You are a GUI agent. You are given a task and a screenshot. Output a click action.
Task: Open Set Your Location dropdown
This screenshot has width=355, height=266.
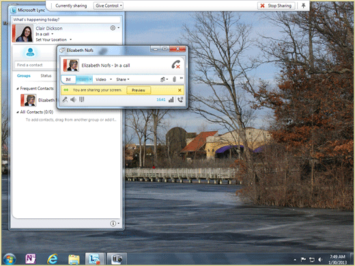54,40
